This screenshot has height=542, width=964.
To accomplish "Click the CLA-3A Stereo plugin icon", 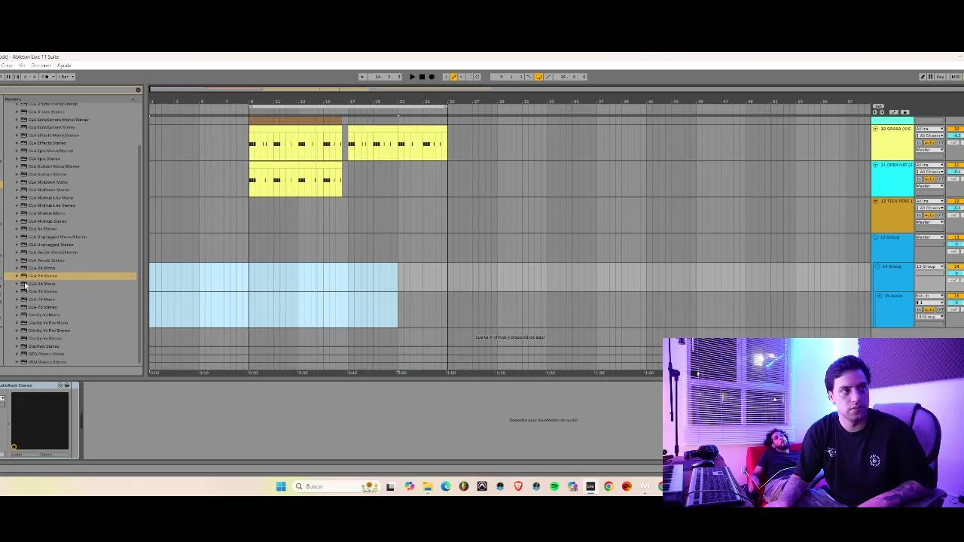I will tap(23, 291).
